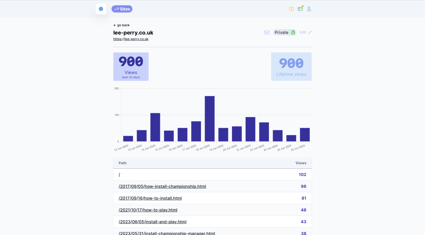Toggle the Private visibility badge
Viewport: 425px width, 235px height.
282,32
